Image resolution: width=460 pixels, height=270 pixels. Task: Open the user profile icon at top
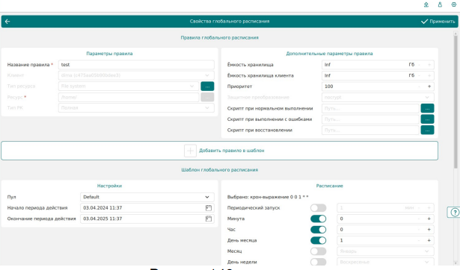[440, 4]
